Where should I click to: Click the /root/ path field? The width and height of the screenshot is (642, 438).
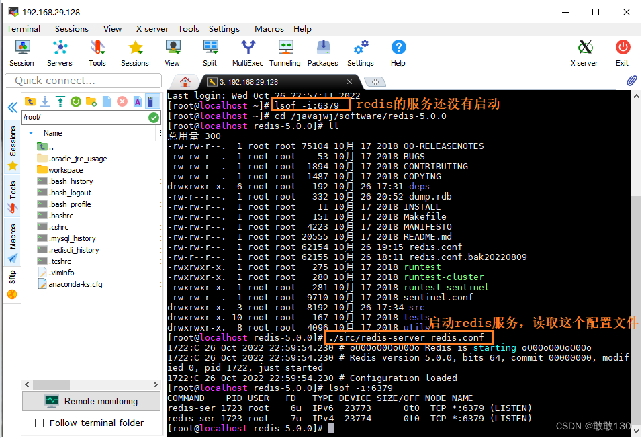point(85,117)
